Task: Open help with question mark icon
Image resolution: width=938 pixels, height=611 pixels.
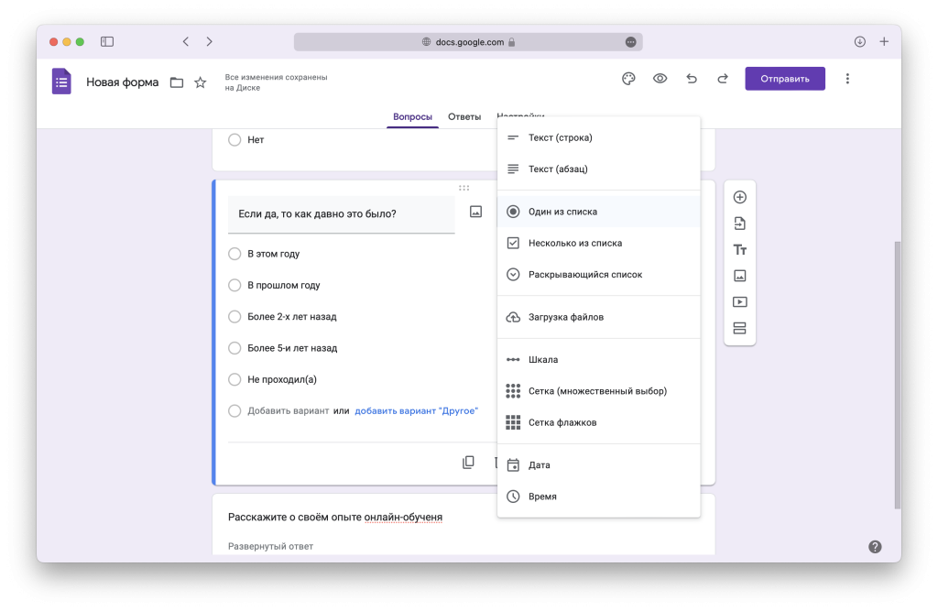Action: (875, 546)
